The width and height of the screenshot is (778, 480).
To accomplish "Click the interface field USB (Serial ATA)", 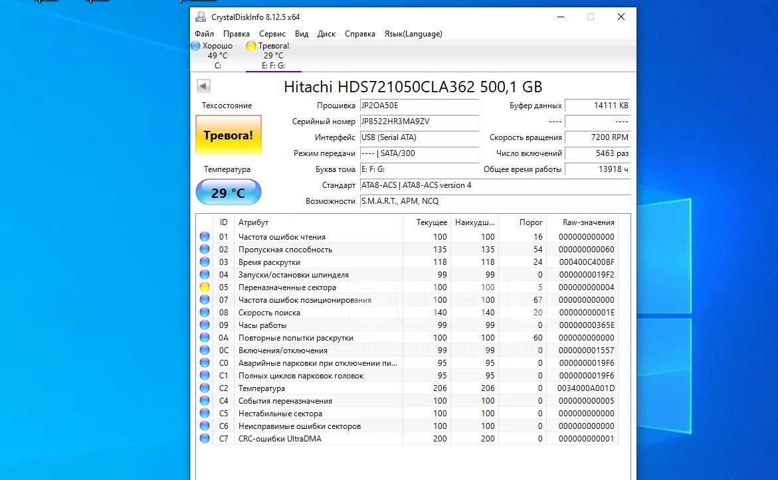I will click(419, 137).
